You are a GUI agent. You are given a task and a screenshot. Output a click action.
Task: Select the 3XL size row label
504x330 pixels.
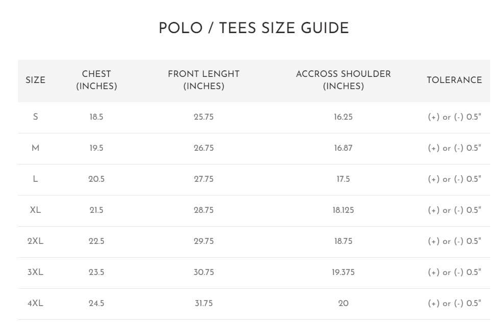coord(35,272)
